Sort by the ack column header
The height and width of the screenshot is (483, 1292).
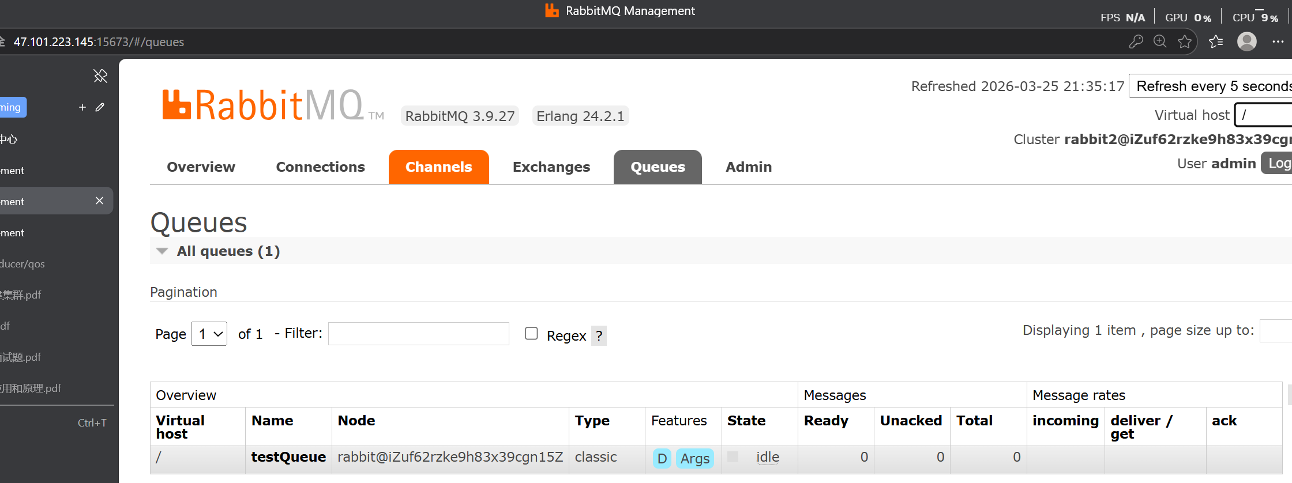1224,421
